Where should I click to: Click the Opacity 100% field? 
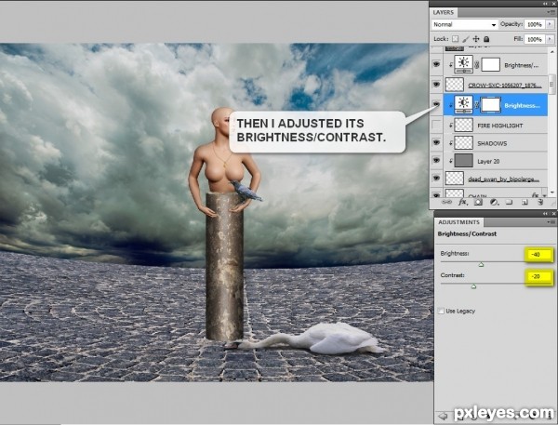(535, 24)
